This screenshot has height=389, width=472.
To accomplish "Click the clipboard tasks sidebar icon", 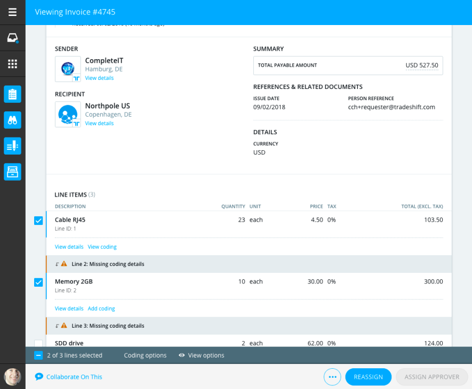I will [12, 94].
